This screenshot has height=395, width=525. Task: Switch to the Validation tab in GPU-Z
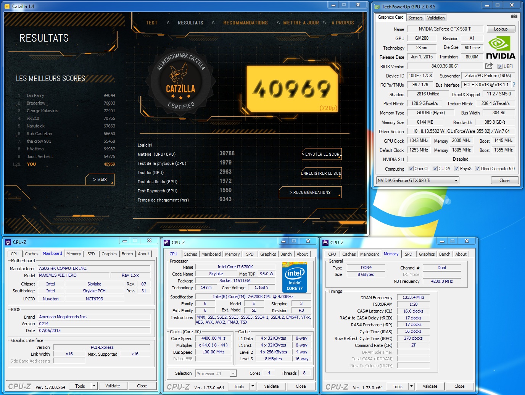point(436,18)
